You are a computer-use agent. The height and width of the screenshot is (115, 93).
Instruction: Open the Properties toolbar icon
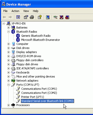26,17
